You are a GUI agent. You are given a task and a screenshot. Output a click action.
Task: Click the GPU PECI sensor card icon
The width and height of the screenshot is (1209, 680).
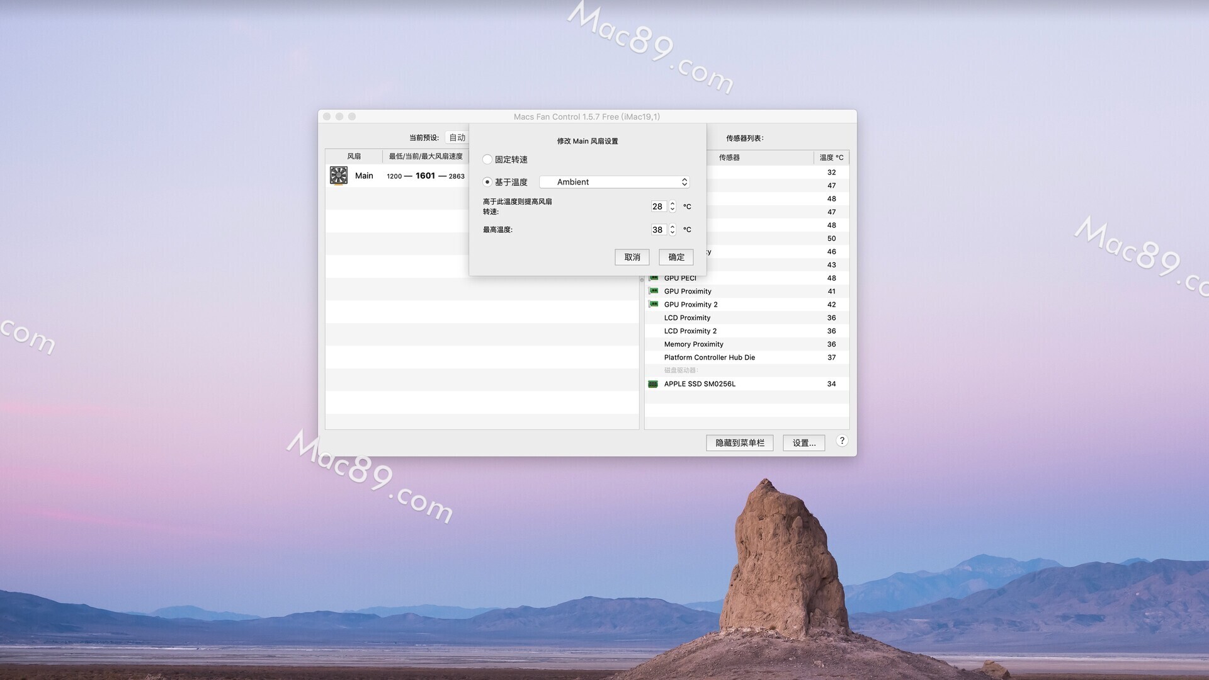pyautogui.click(x=654, y=278)
